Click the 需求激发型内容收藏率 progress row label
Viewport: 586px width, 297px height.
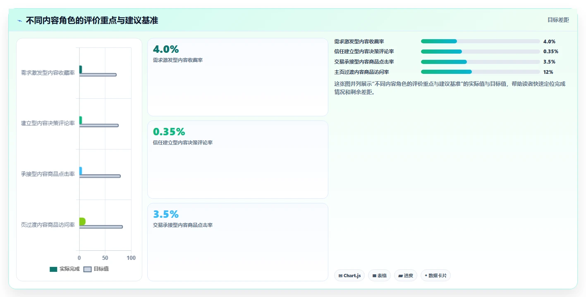point(359,42)
